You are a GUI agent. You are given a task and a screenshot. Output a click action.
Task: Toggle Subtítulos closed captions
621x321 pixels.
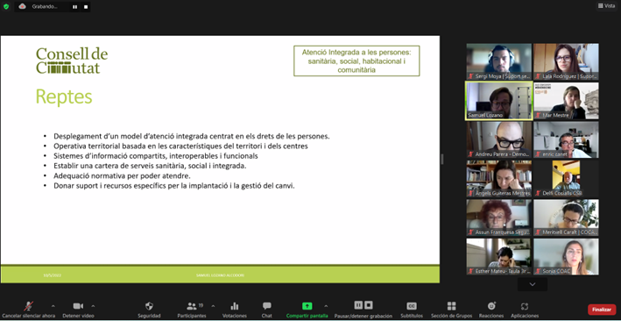point(412,306)
